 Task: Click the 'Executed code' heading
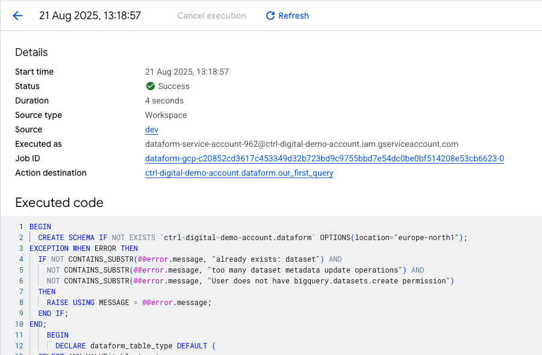coord(59,203)
